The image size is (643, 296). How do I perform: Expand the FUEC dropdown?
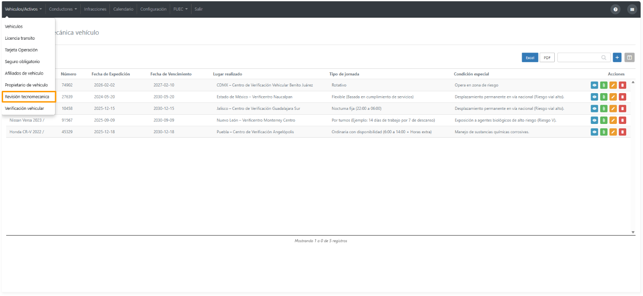tap(180, 9)
